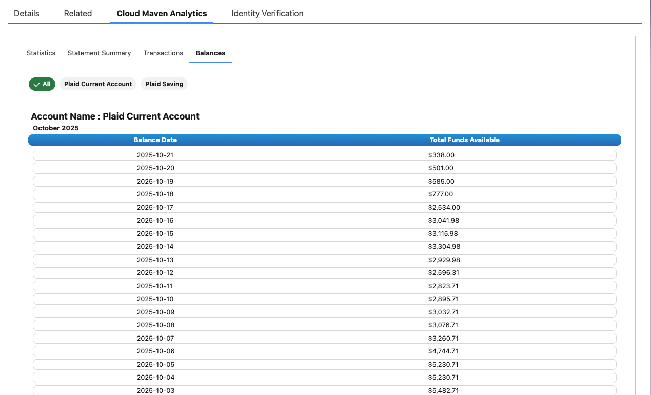Go to the Transactions sub-tab
The height and width of the screenshot is (395, 651).
163,53
